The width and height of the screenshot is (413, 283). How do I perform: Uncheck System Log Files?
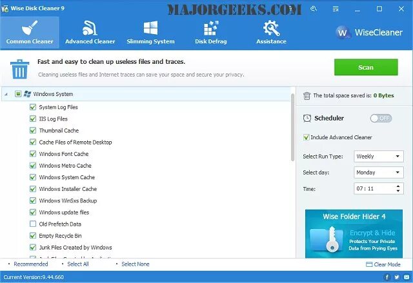click(33, 107)
